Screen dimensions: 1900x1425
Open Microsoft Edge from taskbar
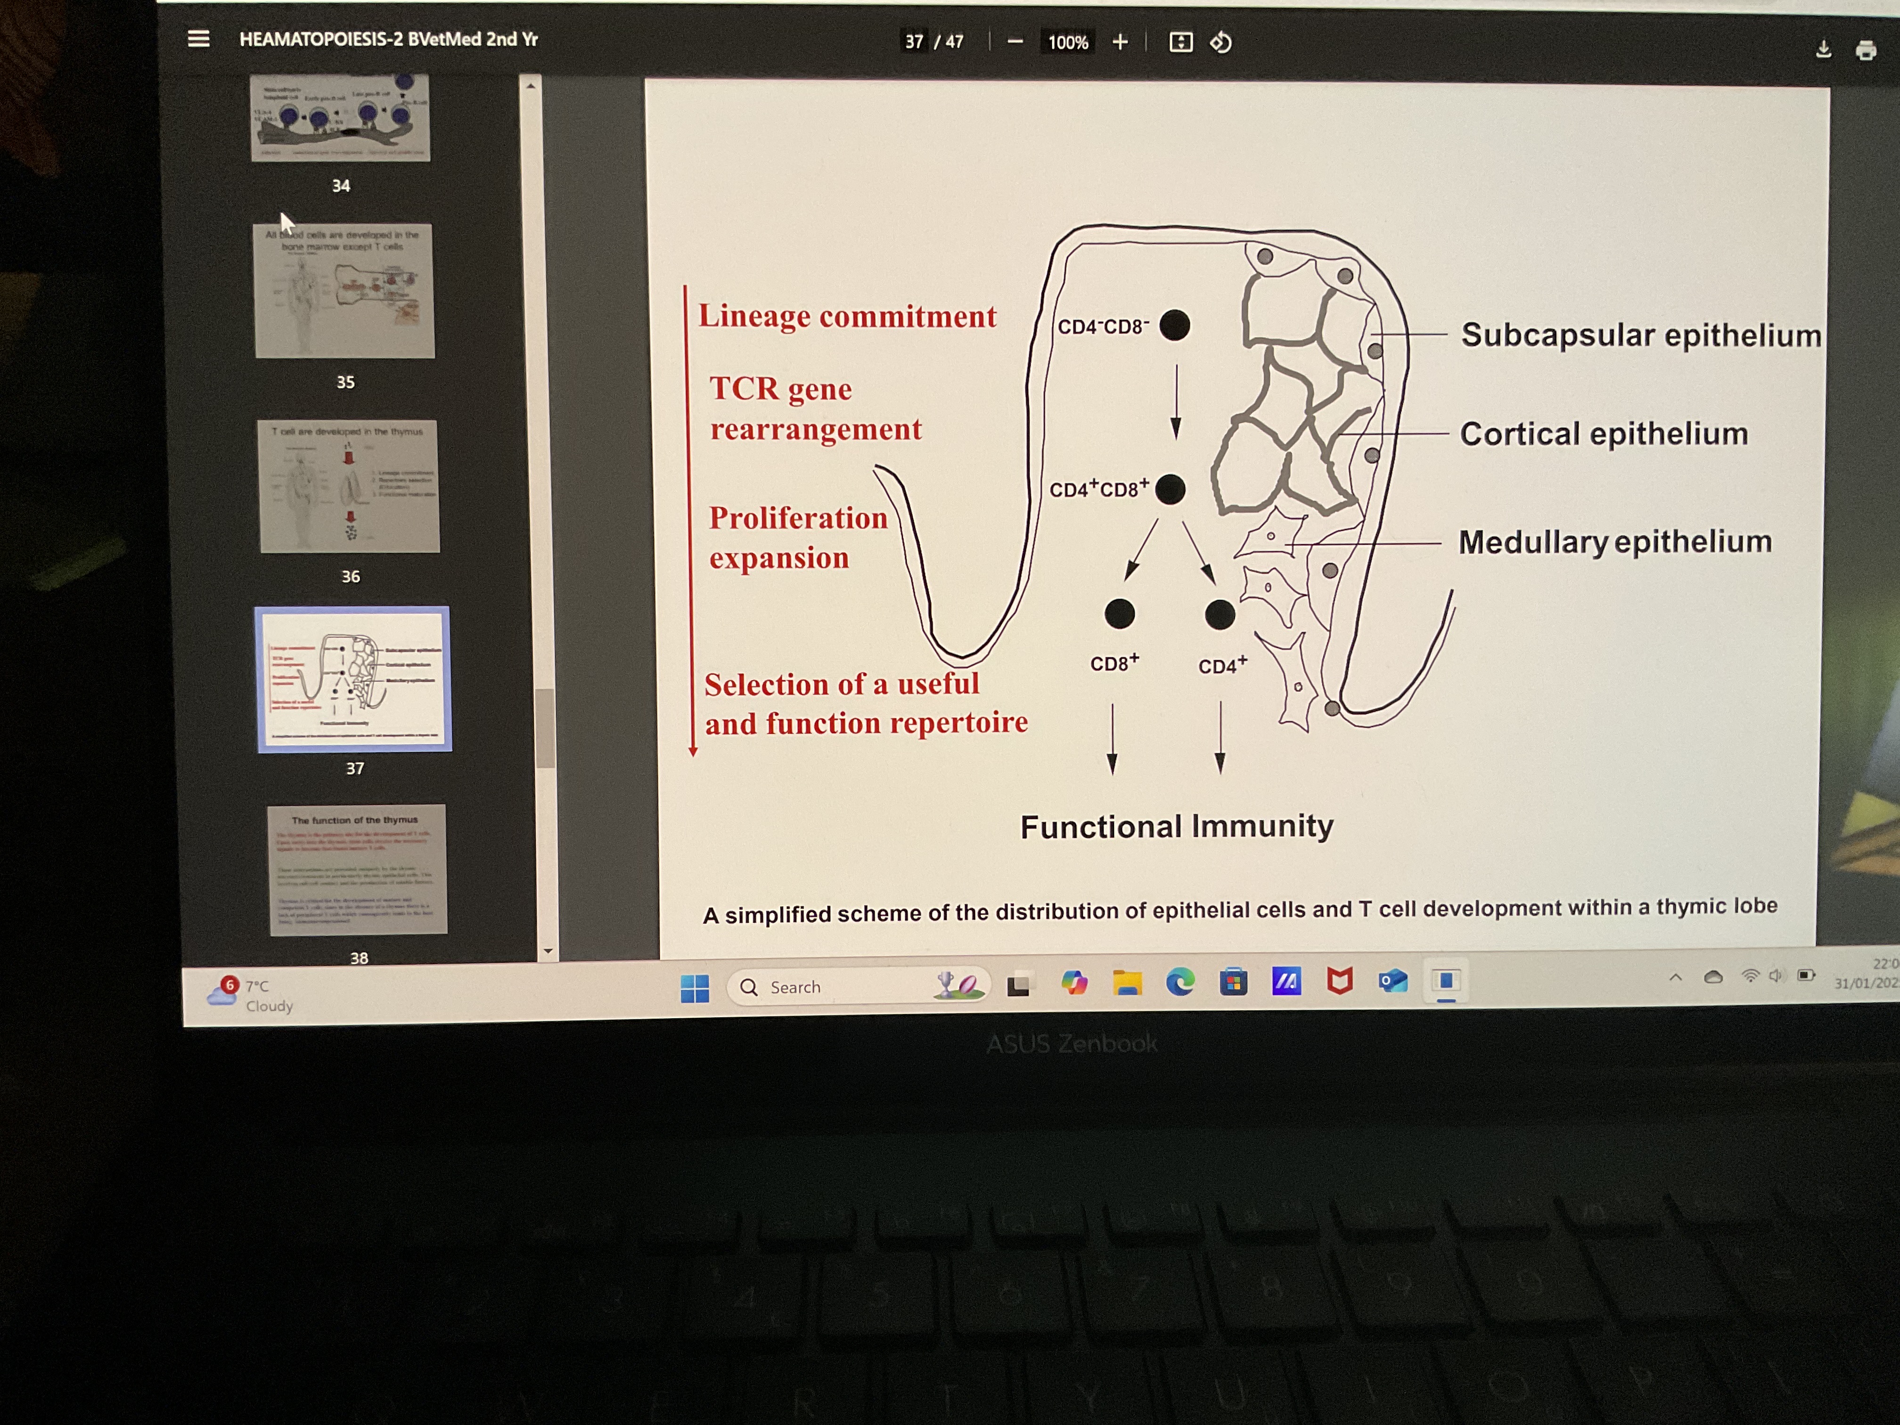point(1180,982)
